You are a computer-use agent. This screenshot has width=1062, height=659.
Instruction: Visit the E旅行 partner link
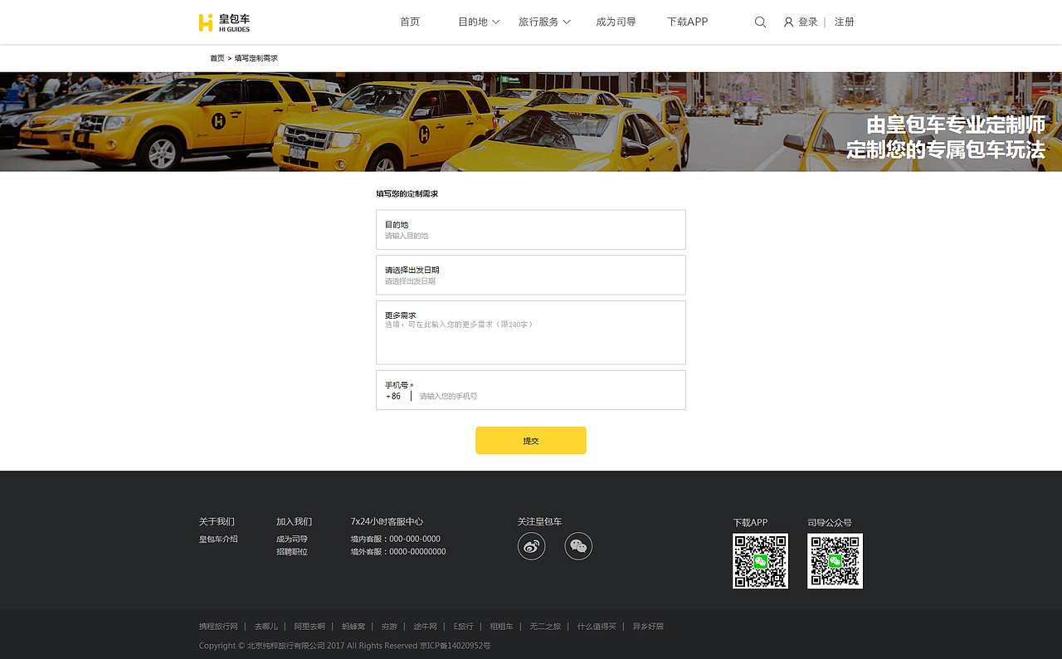pos(464,627)
